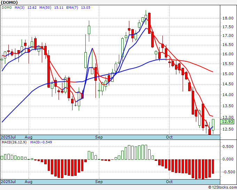
Task: Click Oct on the price chart timeline
Action: (x=169, y=137)
